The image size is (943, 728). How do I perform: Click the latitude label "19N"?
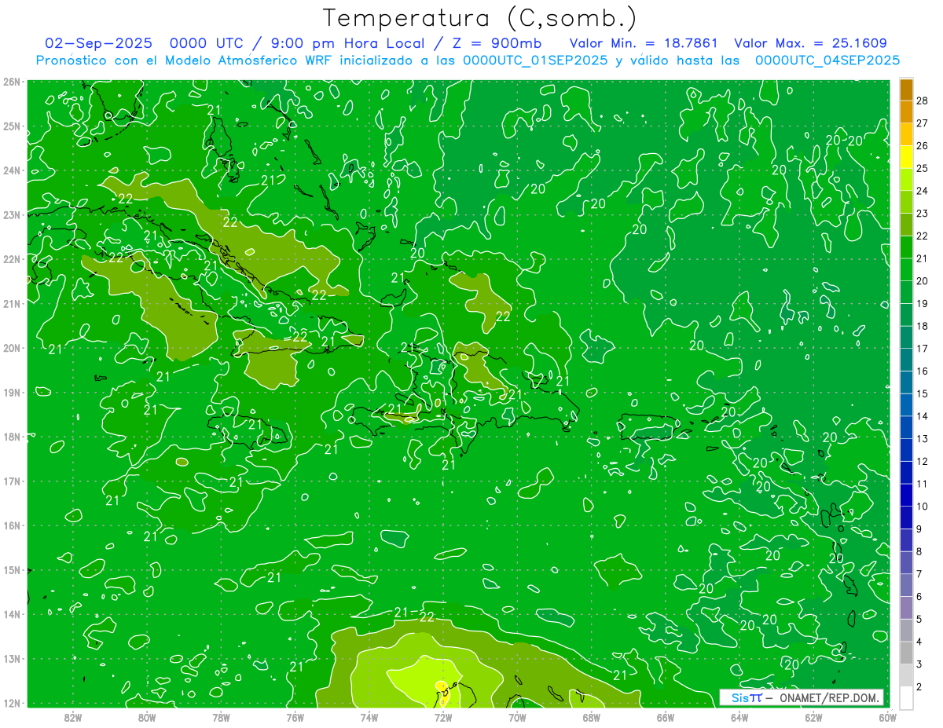tap(12, 393)
